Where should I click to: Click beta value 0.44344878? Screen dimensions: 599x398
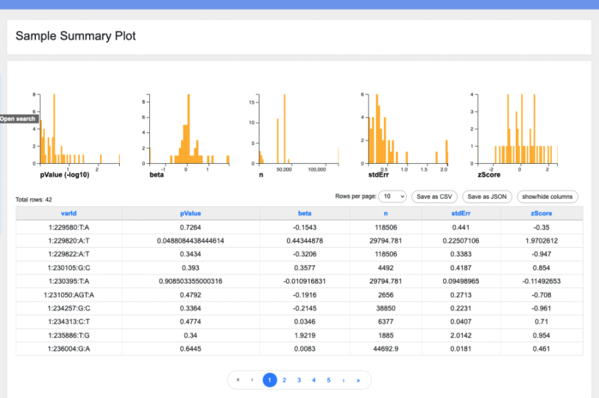point(304,241)
